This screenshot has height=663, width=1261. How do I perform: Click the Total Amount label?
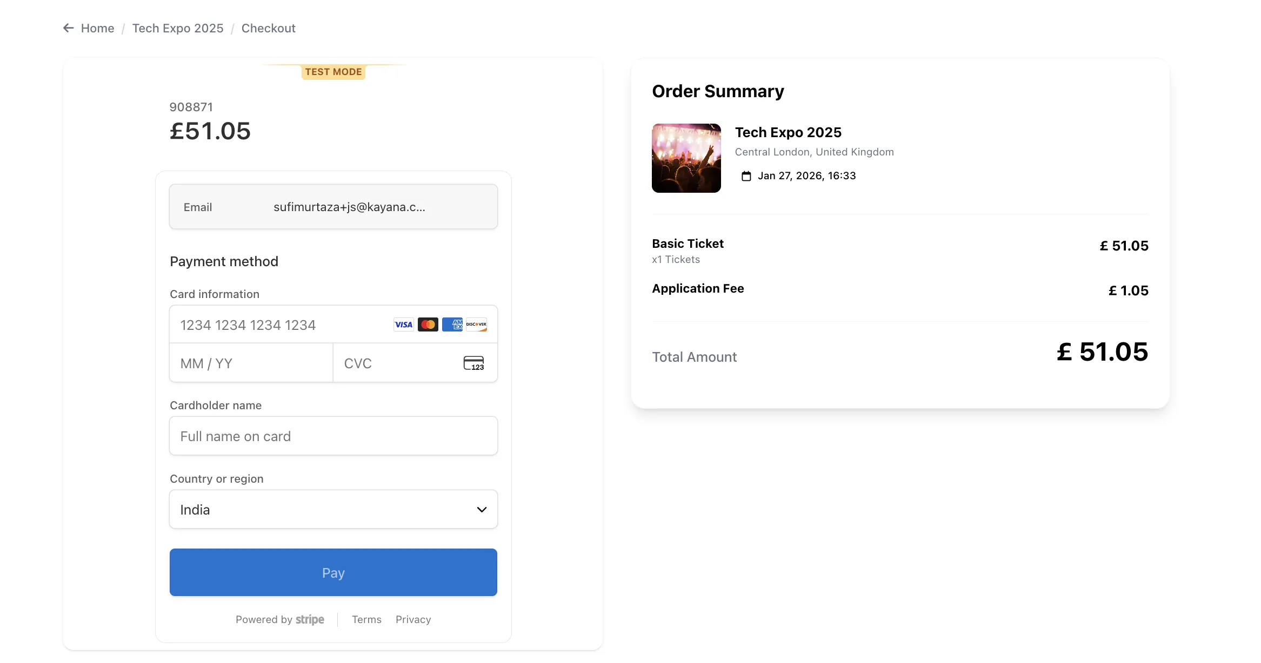(695, 357)
